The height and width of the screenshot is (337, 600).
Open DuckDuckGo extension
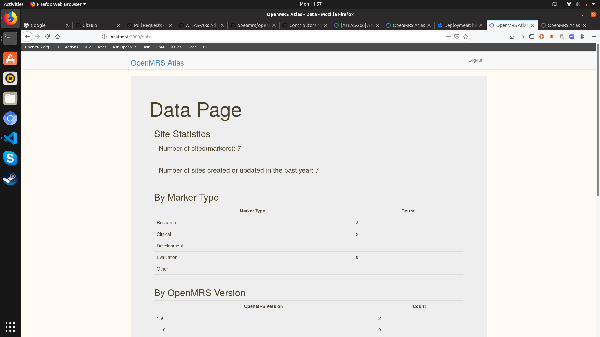(x=542, y=37)
